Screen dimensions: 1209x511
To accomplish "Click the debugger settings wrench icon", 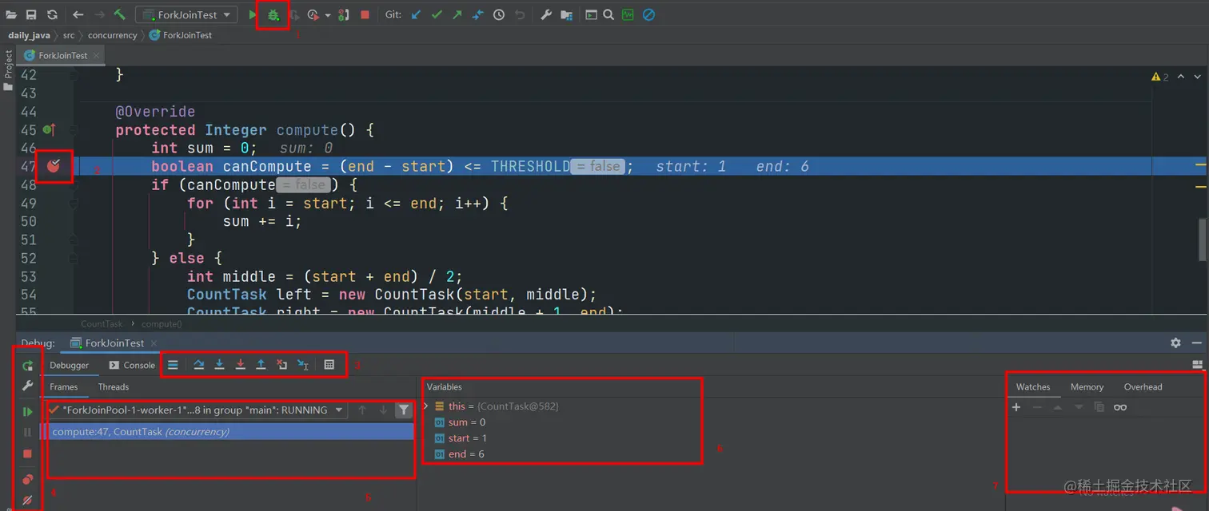I will (27, 386).
